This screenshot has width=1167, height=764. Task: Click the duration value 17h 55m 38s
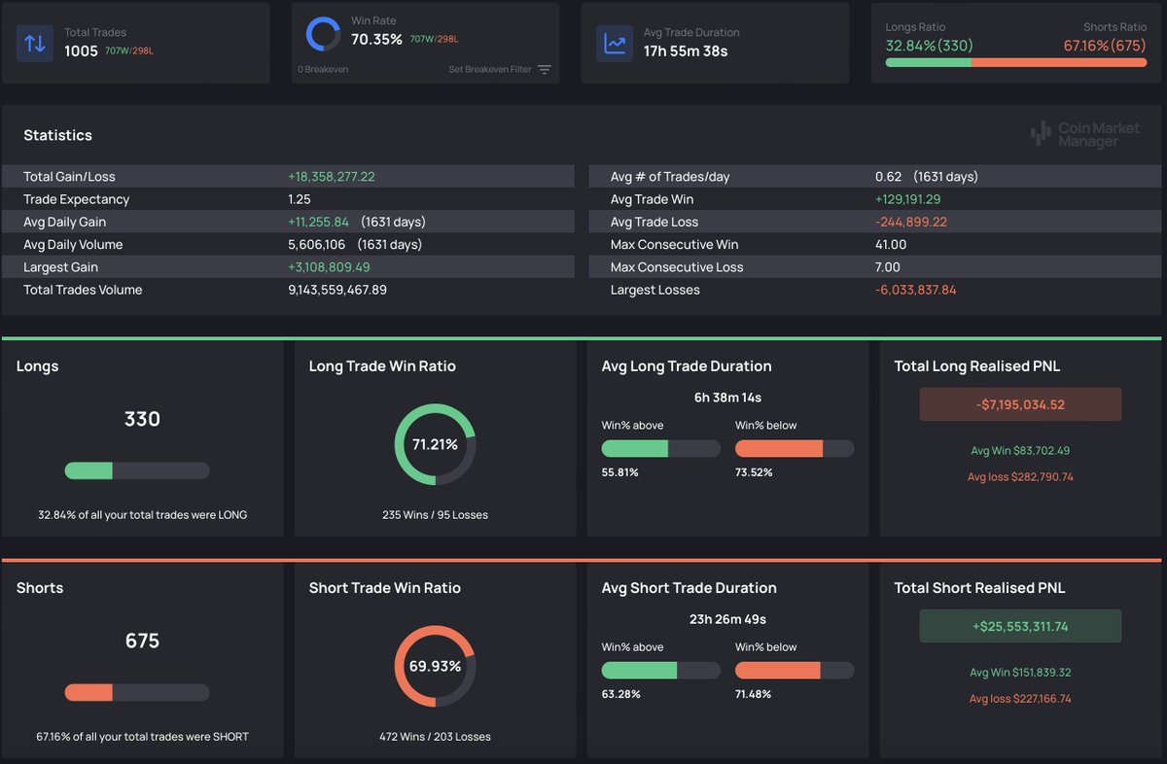click(x=686, y=51)
